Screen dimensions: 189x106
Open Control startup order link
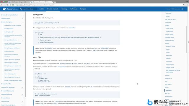tap(10, 74)
